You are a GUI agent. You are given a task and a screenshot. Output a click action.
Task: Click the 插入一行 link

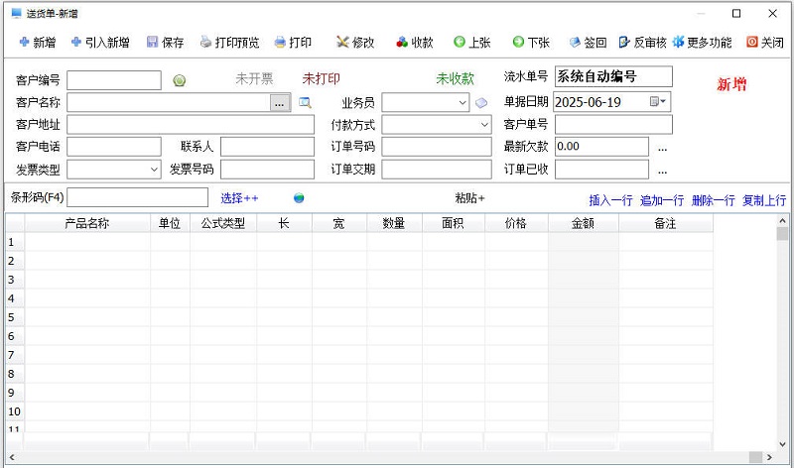click(610, 201)
